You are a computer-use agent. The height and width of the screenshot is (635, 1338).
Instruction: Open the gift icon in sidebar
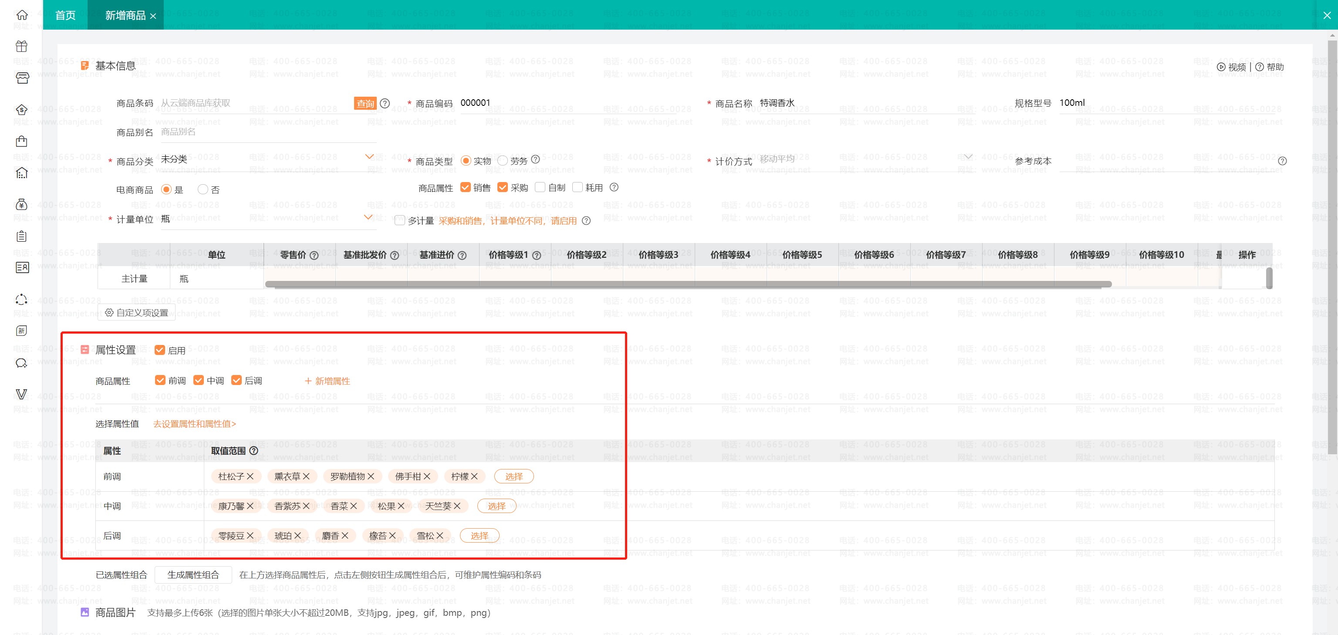pos(21,46)
